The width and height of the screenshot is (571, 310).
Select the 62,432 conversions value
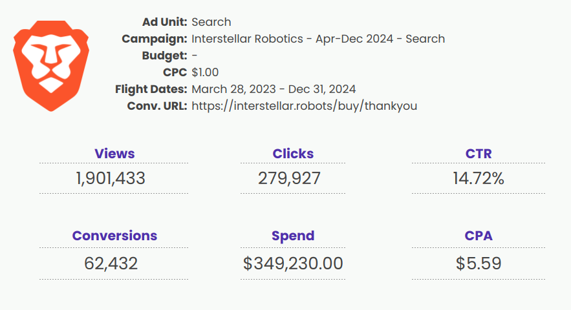pyautogui.click(x=111, y=263)
